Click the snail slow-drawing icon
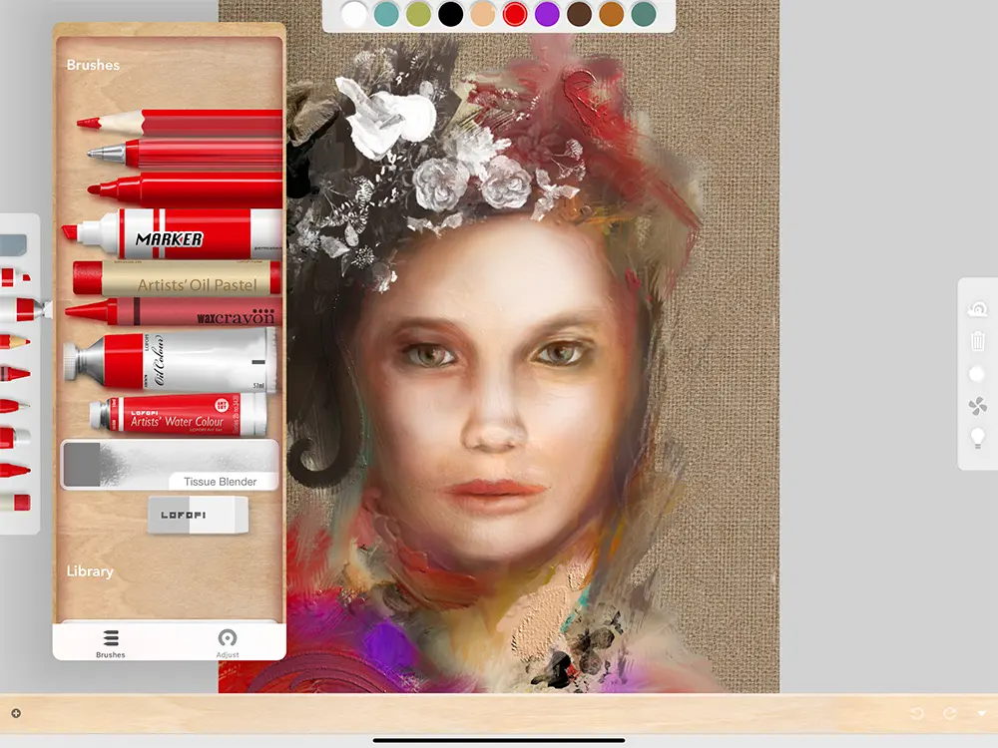The image size is (998, 748). click(977, 309)
